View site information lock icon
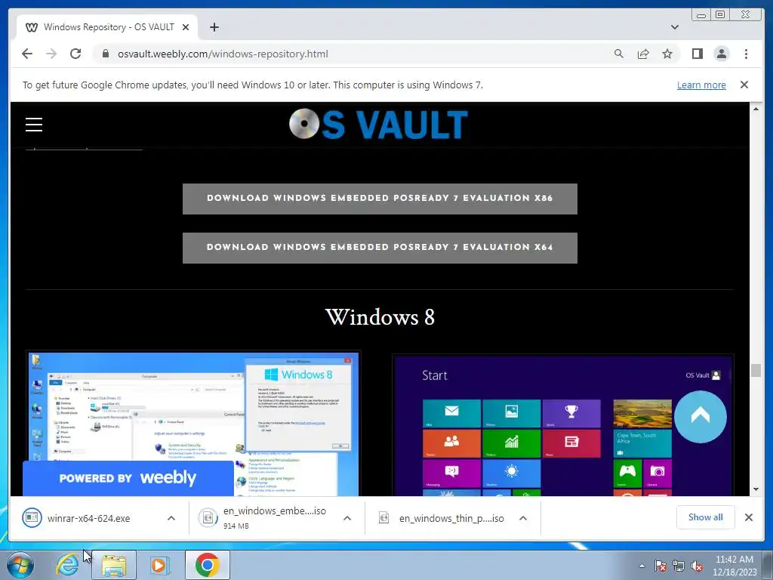773x580 pixels. coord(106,54)
